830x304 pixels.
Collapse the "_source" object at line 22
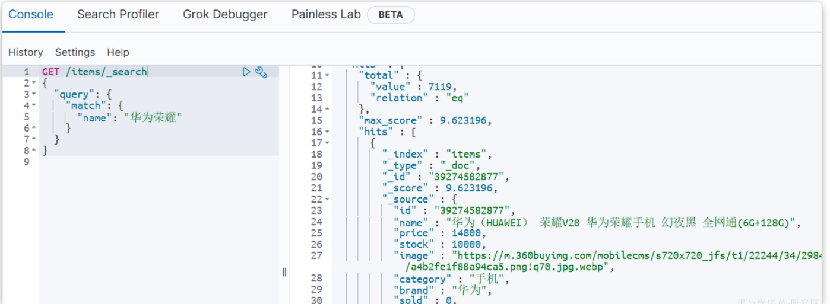coord(327,199)
